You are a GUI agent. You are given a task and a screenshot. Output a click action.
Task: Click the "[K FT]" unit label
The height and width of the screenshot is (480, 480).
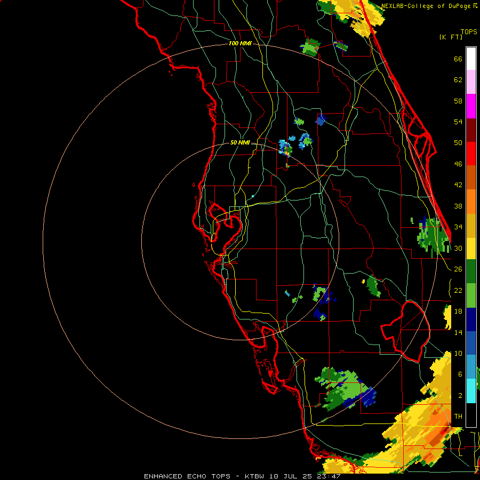pyautogui.click(x=451, y=37)
